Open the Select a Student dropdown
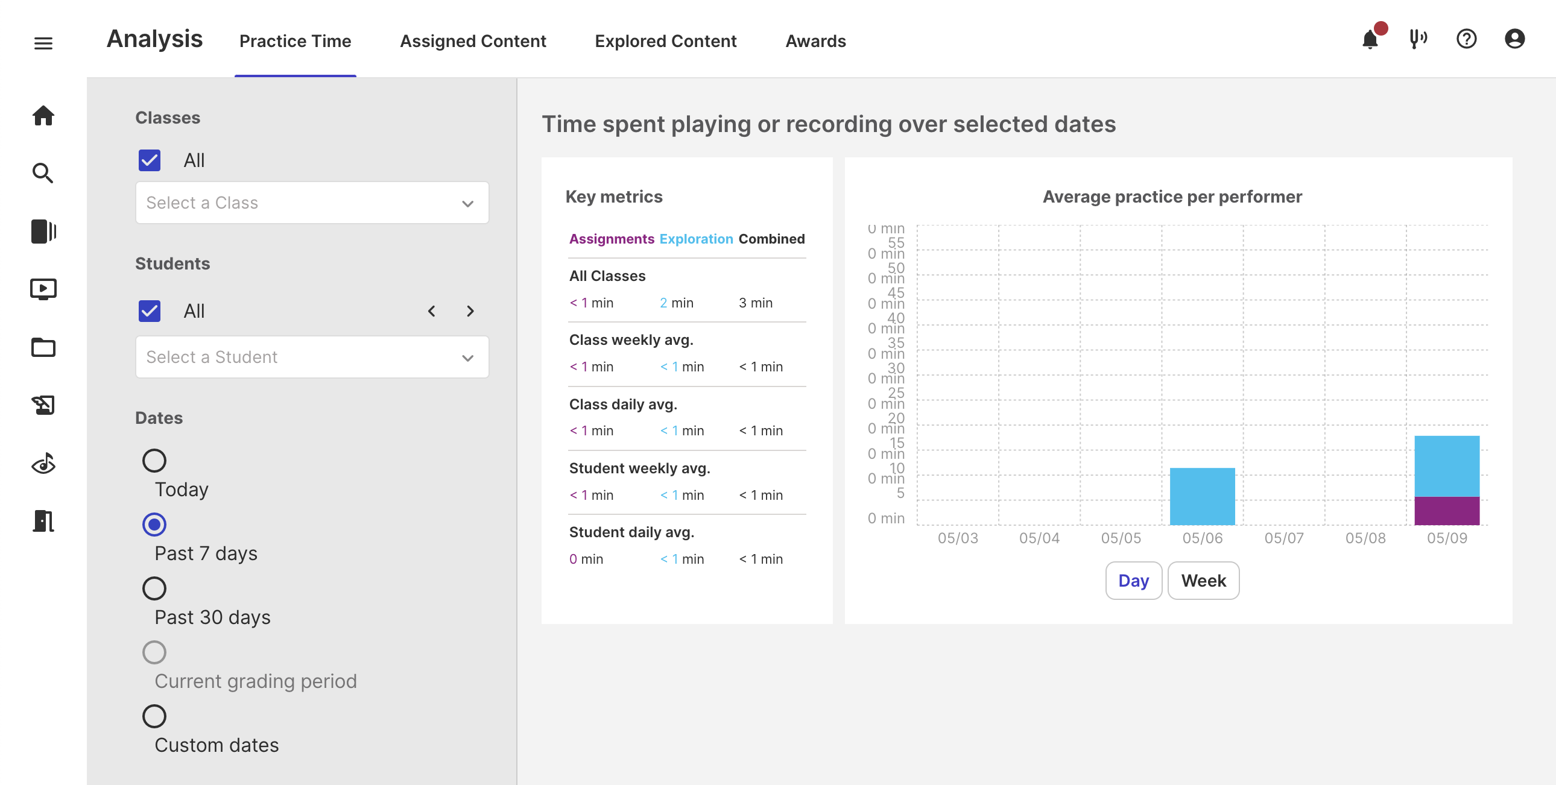 pyautogui.click(x=312, y=358)
